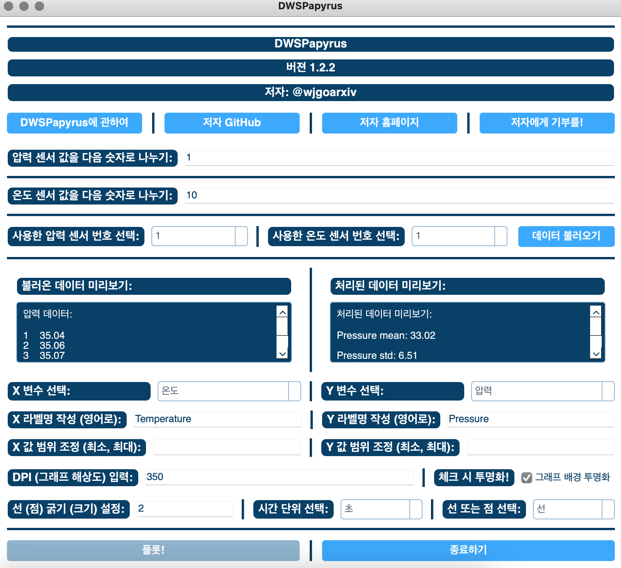The width and height of the screenshot is (621, 568).
Task: Expand the Y 변수 선택 dropdown showing 압력
Action: pos(543,391)
